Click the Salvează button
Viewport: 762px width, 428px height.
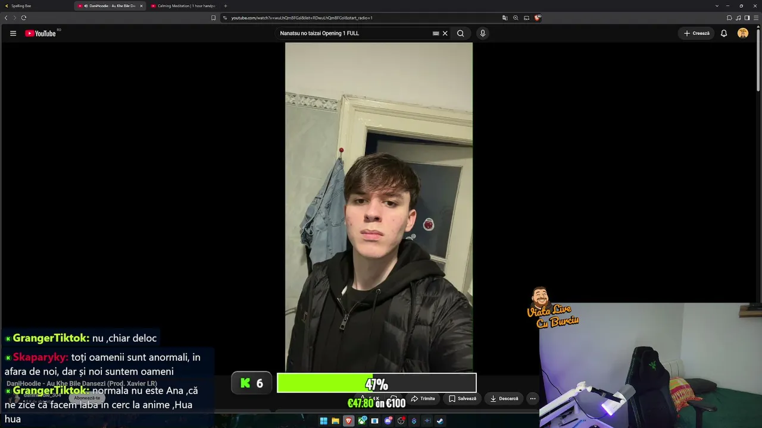463,398
